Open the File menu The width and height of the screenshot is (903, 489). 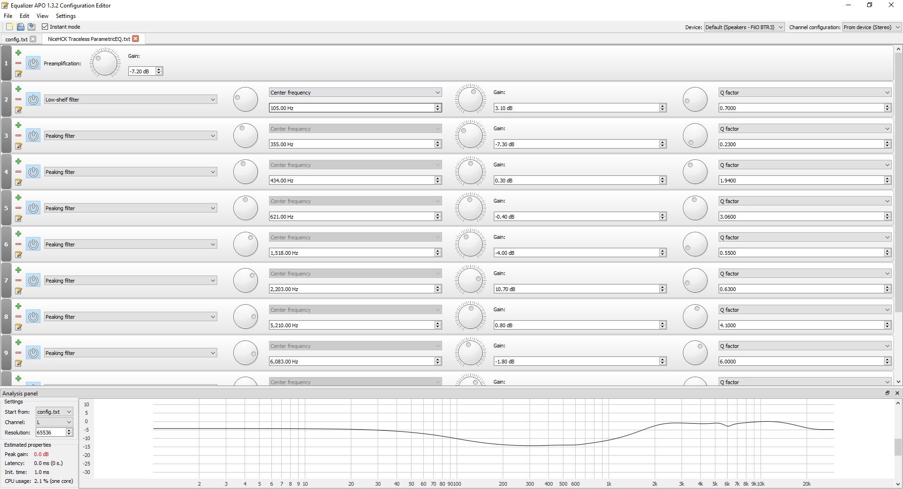(x=8, y=16)
